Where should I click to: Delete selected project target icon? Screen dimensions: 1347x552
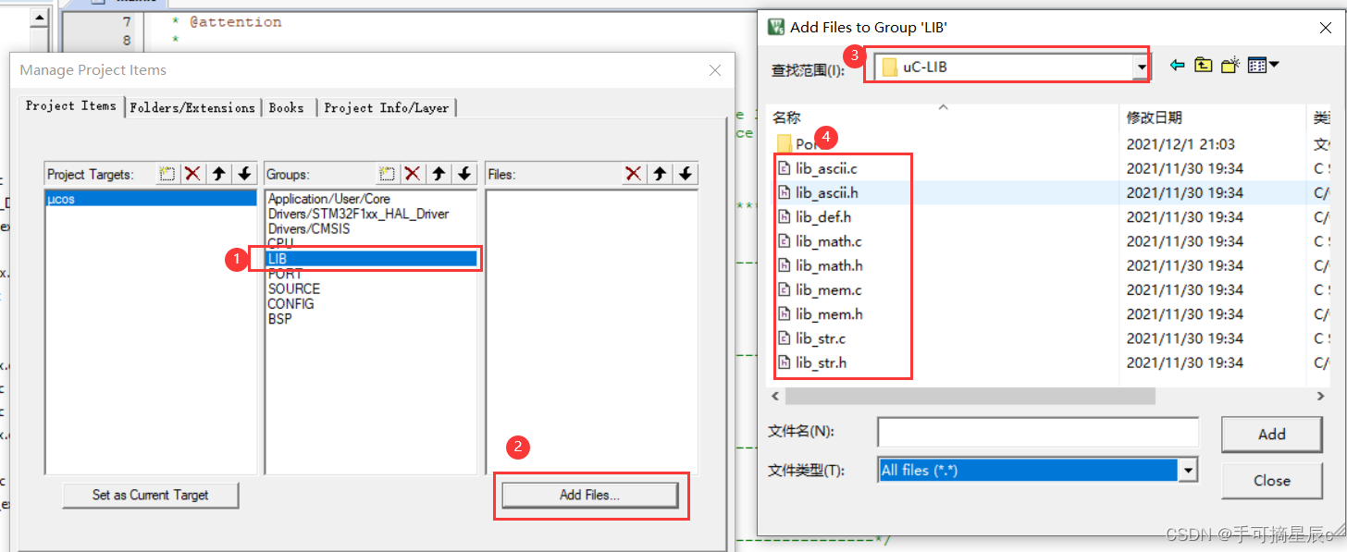click(x=192, y=174)
